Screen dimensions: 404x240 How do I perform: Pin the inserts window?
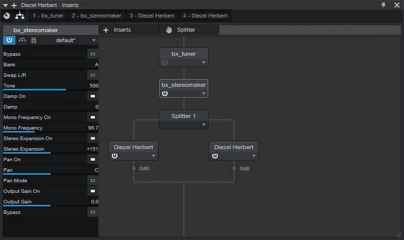[x=383, y=5]
